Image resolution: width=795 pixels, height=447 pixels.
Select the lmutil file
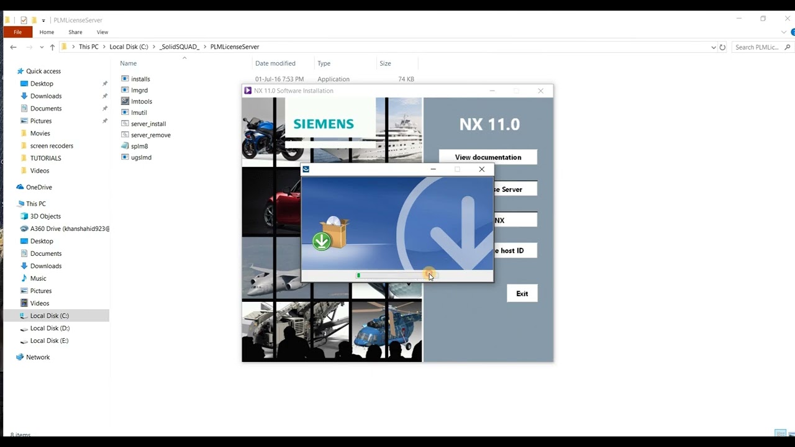pos(139,112)
